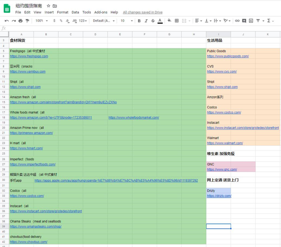Expand the filter views dropdown arrow
Viewport: 281px width, 247px height.
pyautogui.click(x=263, y=21)
